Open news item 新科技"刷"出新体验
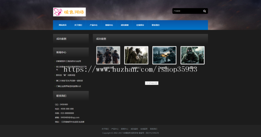Viewport: 261px width, 137px height. coord(66,75)
